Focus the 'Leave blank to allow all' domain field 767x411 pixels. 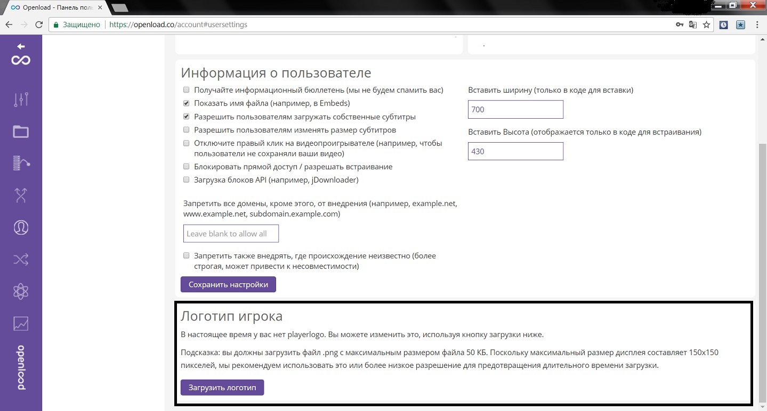point(231,234)
